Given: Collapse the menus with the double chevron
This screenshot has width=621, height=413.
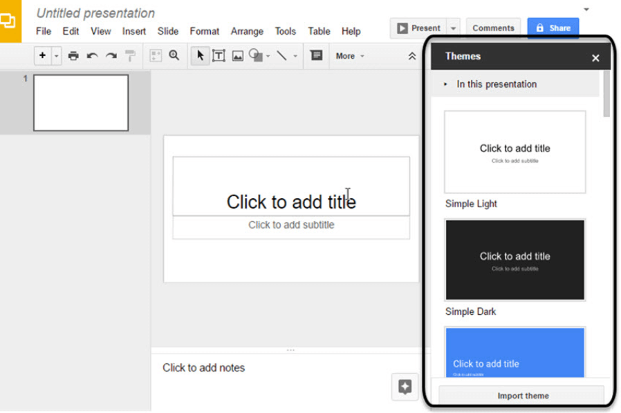Looking at the screenshot, I should click(412, 56).
